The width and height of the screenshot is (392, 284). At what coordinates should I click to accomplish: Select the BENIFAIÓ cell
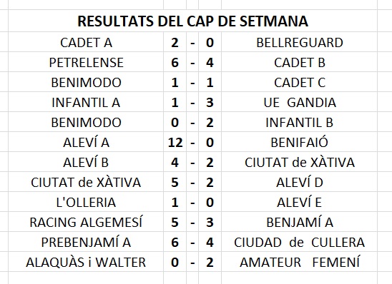click(x=299, y=142)
